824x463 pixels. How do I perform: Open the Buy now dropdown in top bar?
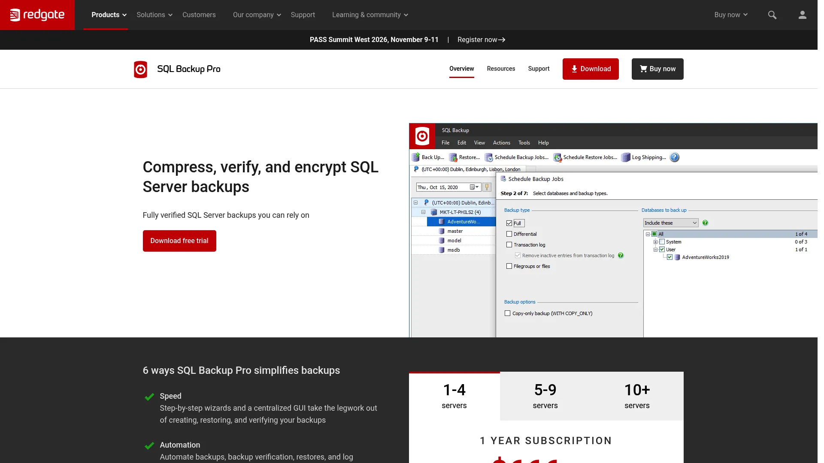(731, 15)
